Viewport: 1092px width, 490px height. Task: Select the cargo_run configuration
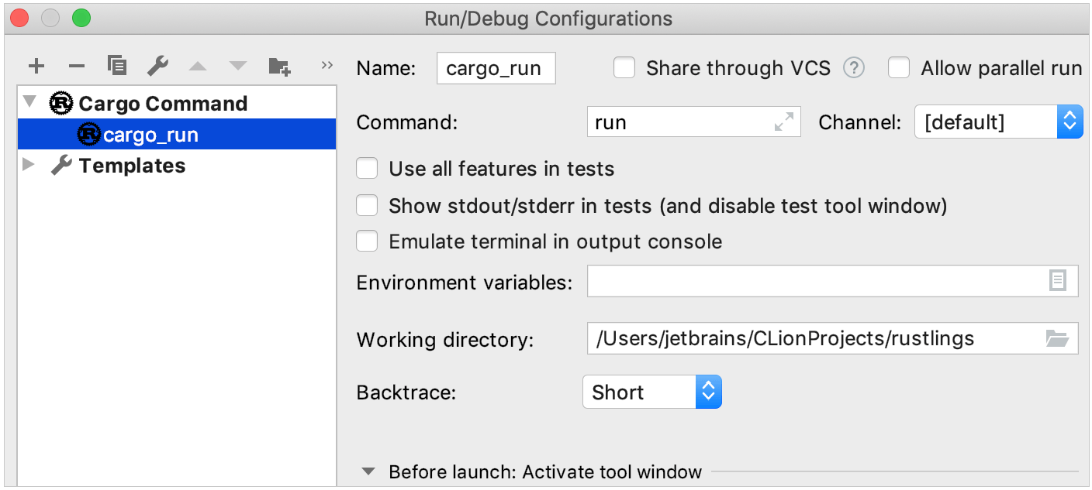pos(177,134)
